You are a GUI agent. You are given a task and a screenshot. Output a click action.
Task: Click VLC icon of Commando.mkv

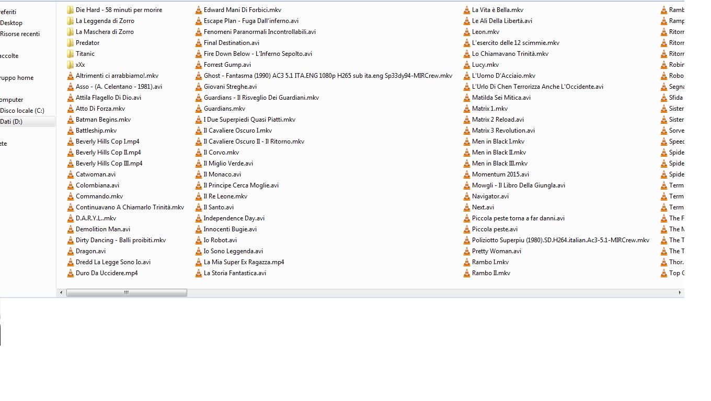(71, 196)
